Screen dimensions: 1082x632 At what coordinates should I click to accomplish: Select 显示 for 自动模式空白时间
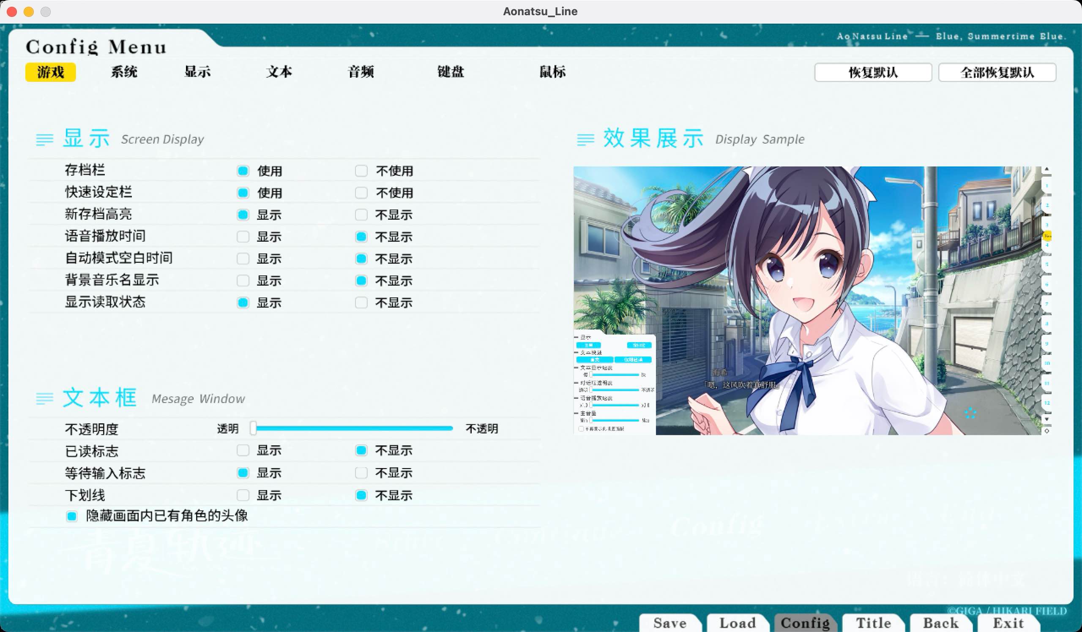(243, 259)
